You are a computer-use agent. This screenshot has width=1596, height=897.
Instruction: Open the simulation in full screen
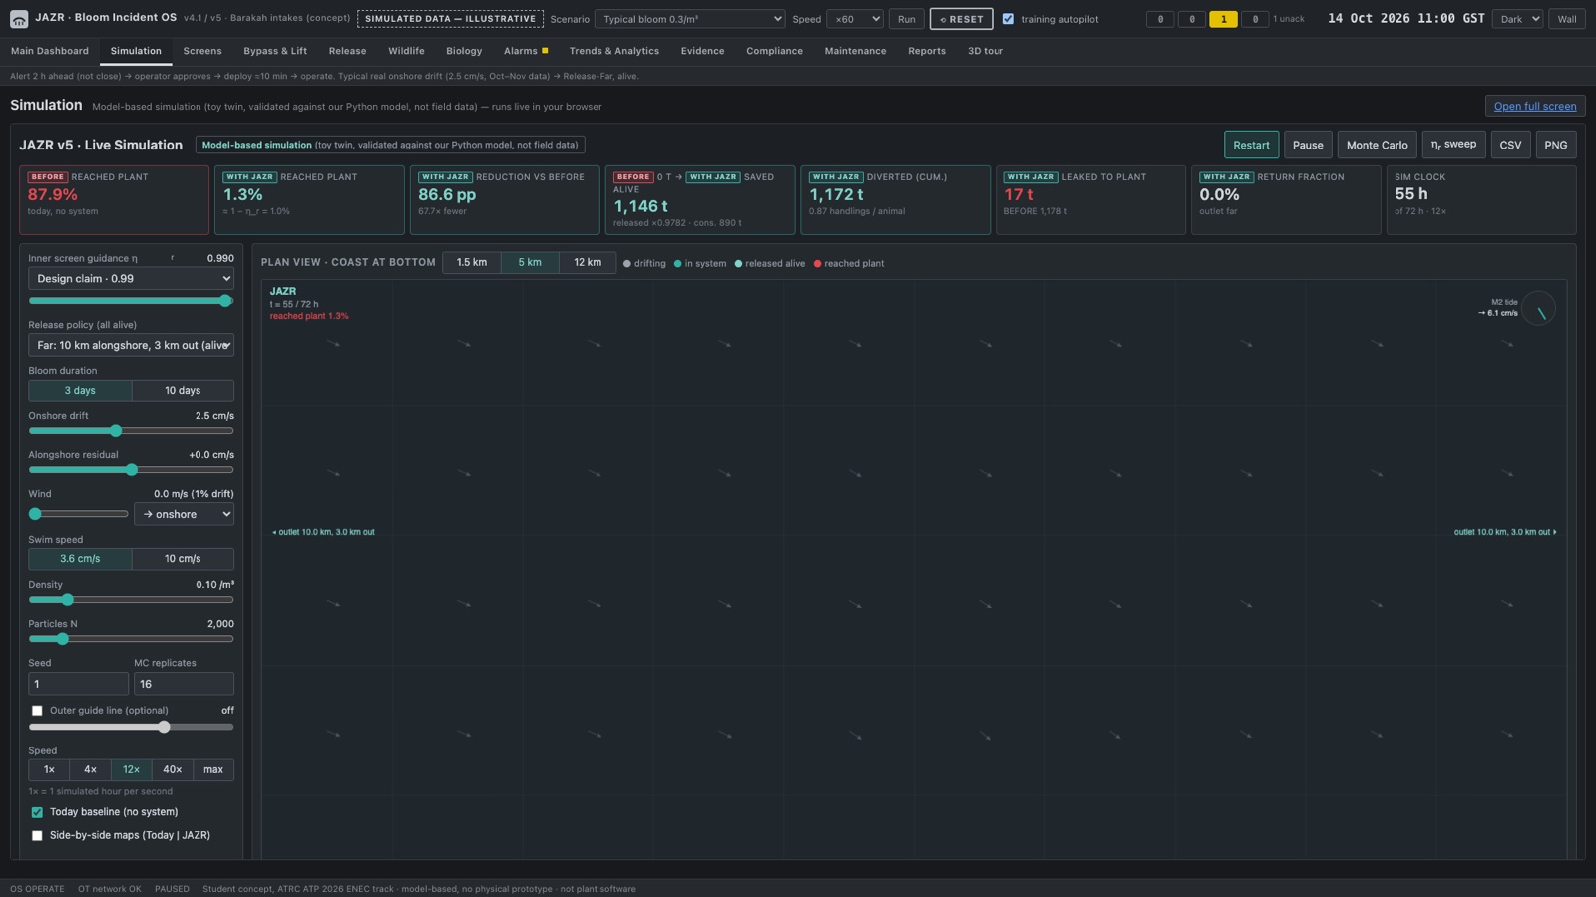point(1535,106)
